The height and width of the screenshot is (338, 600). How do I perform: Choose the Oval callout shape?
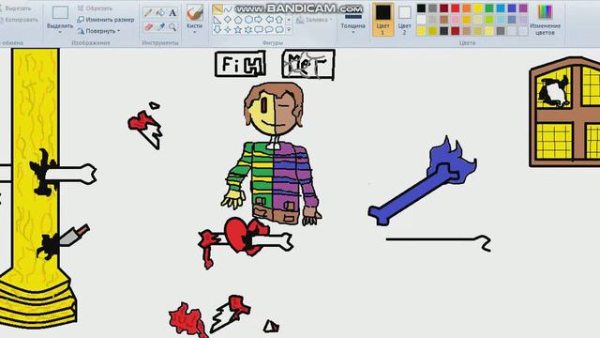(269, 29)
